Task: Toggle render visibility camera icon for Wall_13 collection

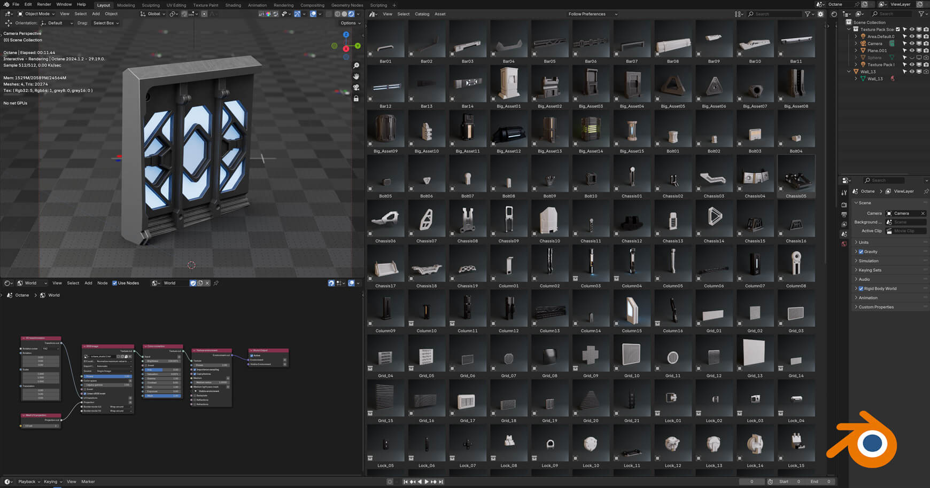Action: tap(926, 72)
